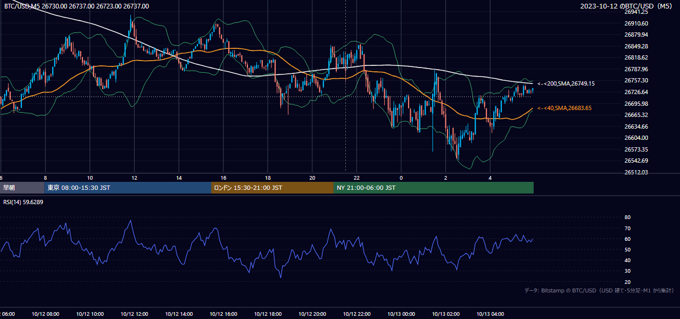Screen dimensions: 680x319
Task: Click price axis label 26512.03
Action: (636, 172)
